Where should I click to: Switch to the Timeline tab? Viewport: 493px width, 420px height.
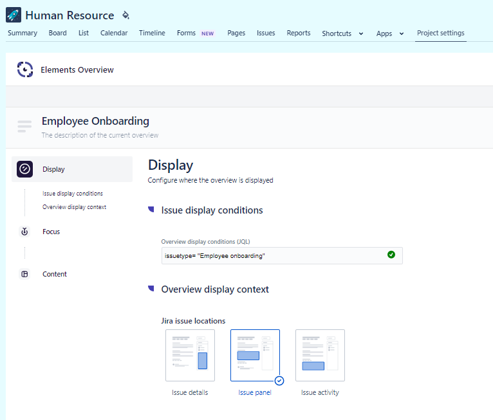click(152, 33)
